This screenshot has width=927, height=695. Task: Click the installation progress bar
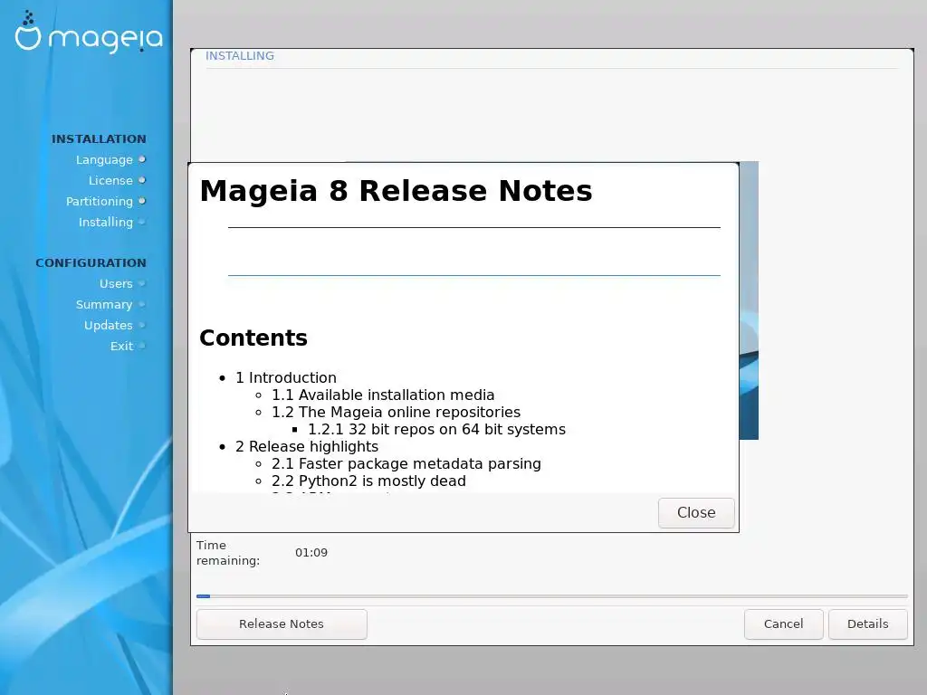(x=551, y=596)
